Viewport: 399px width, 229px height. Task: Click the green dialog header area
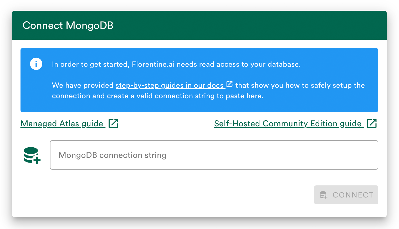(x=237, y=25)
